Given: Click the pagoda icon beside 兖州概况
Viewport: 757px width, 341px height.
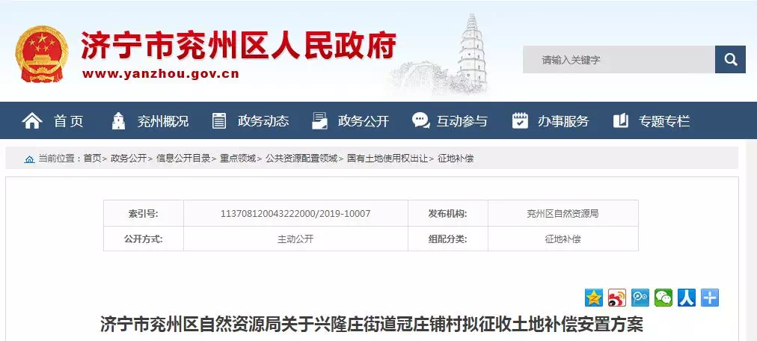Looking at the screenshot, I should tap(118, 120).
